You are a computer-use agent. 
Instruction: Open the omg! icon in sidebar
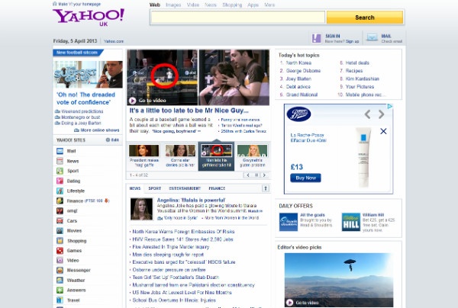pyautogui.click(x=60, y=210)
